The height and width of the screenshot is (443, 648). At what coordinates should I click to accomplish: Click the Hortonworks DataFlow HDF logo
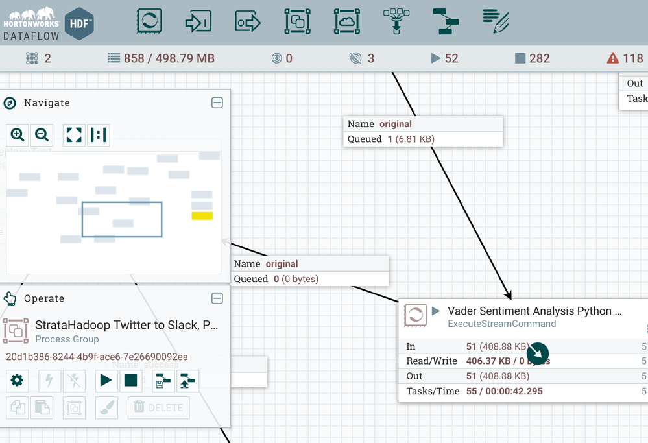(49, 23)
